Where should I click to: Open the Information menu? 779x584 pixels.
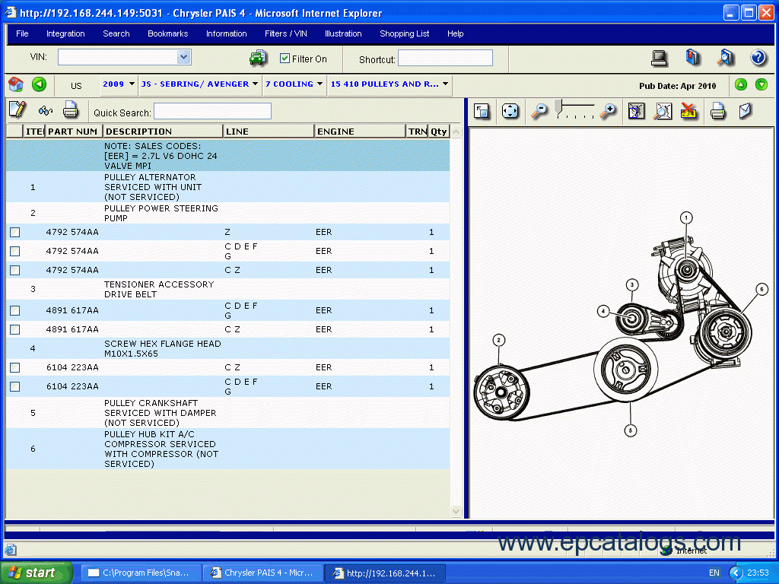pyautogui.click(x=227, y=33)
